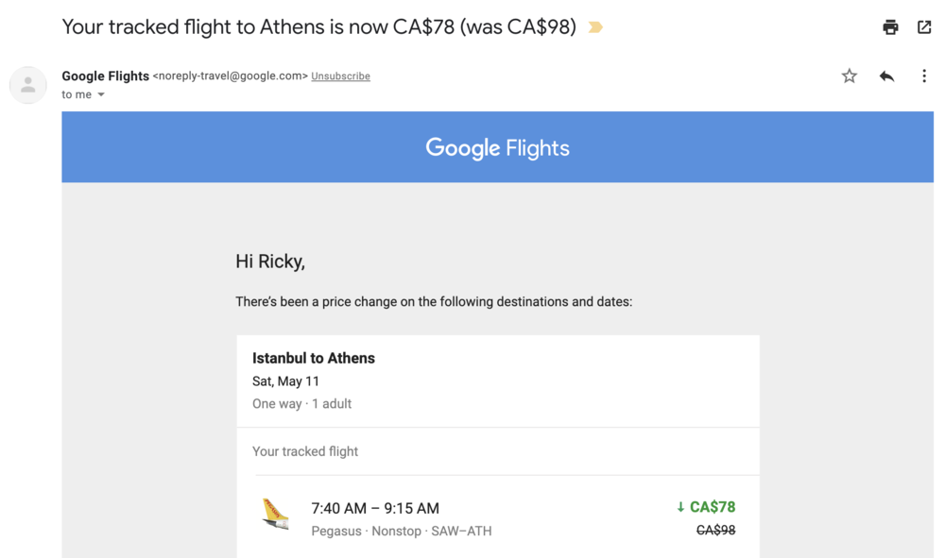Toggle the yellow importance marker beside the subject

pyautogui.click(x=595, y=27)
